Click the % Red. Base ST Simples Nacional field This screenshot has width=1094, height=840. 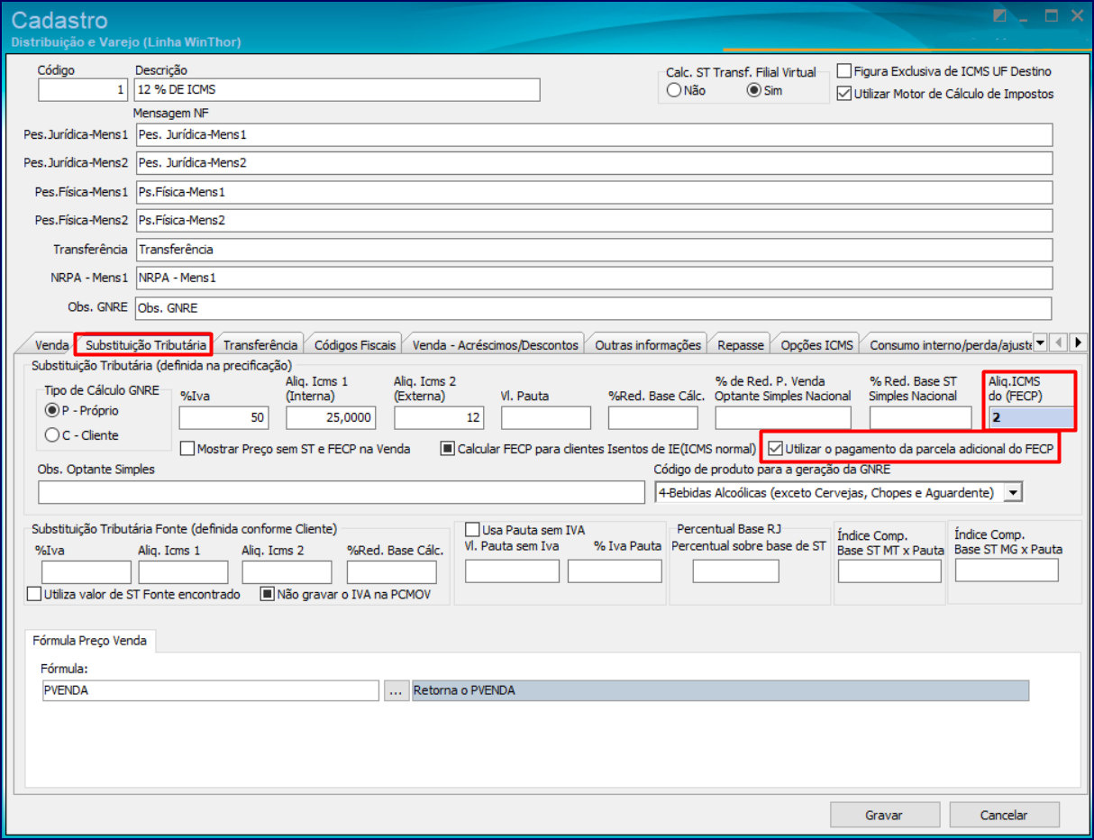(x=921, y=418)
